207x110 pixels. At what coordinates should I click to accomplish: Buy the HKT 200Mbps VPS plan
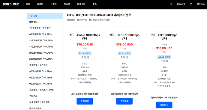coord(164,105)
